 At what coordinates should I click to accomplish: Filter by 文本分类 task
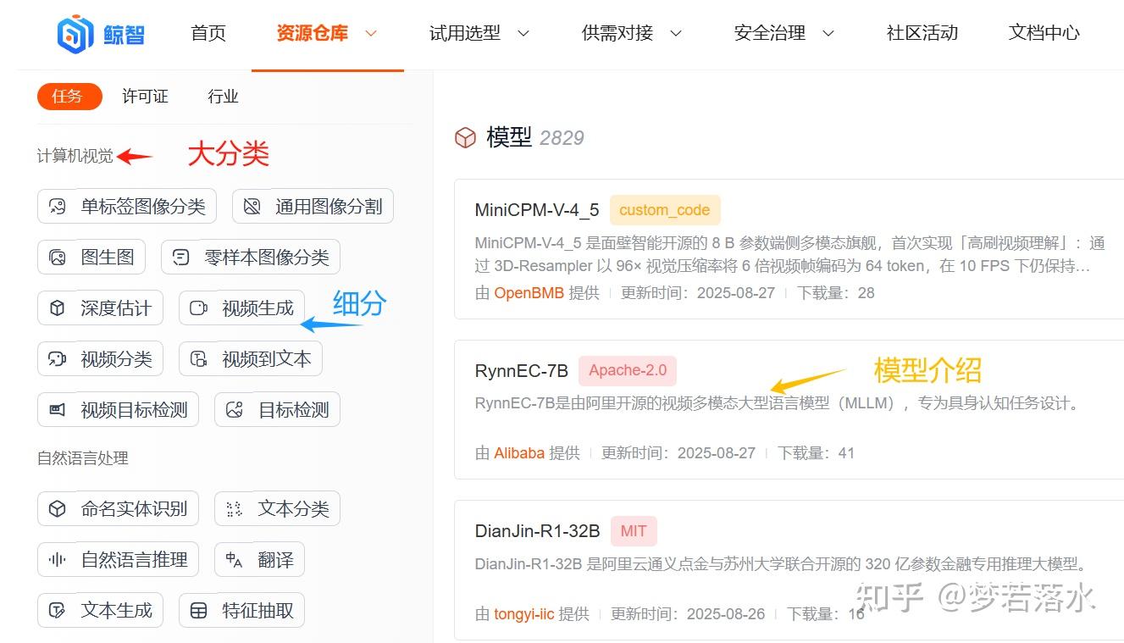pyautogui.click(x=277, y=509)
